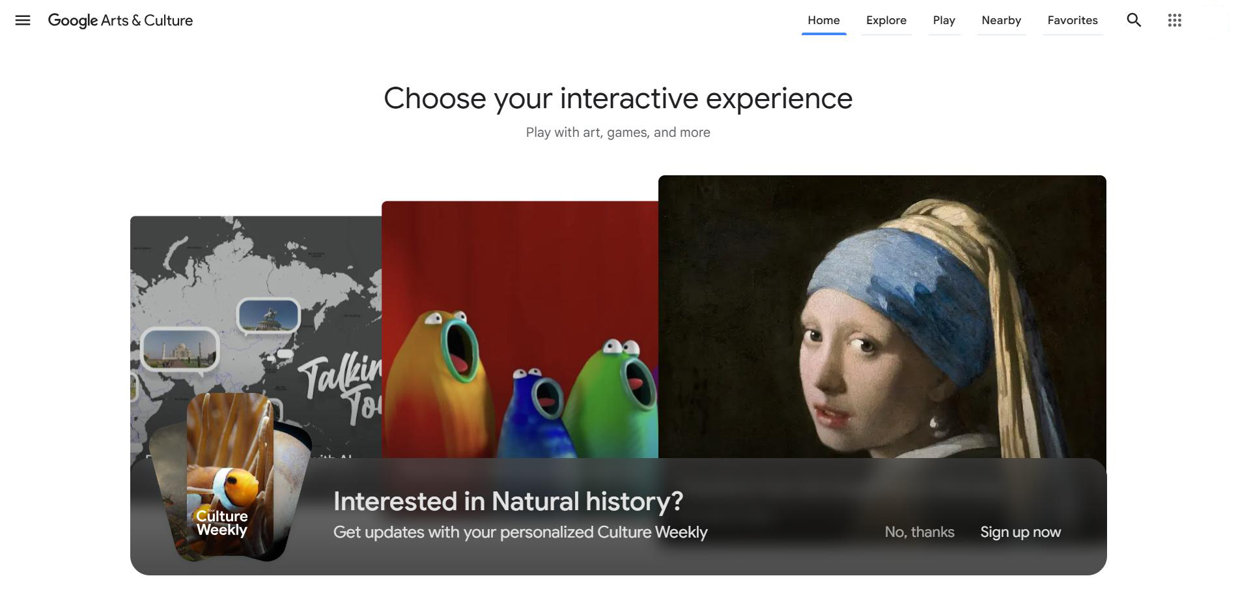
Task: Click the personalized Culture Weekly subtitle
Action: [x=520, y=532]
